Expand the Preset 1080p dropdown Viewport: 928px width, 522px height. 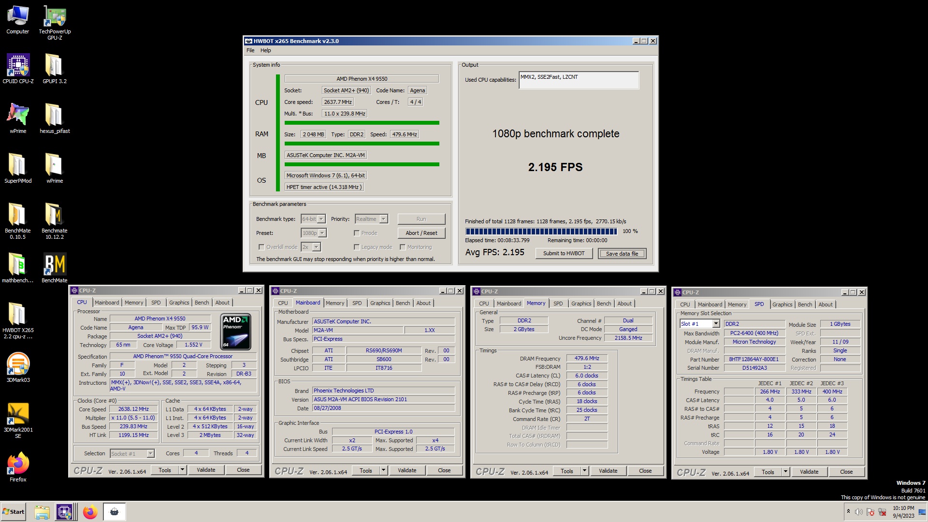(x=322, y=233)
